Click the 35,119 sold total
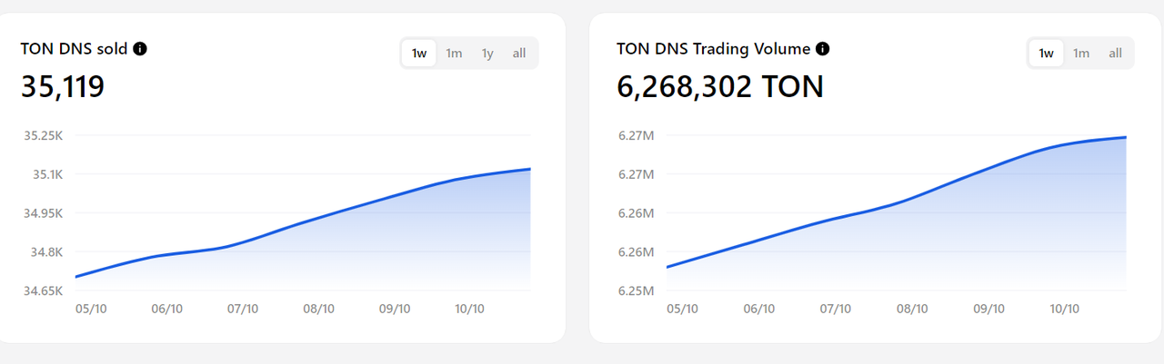1164x364 pixels. click(x=63, y=87)
